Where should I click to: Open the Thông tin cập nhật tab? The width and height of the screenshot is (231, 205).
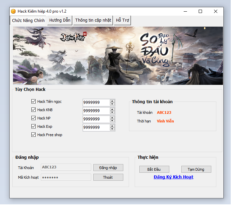coord(93,20)
